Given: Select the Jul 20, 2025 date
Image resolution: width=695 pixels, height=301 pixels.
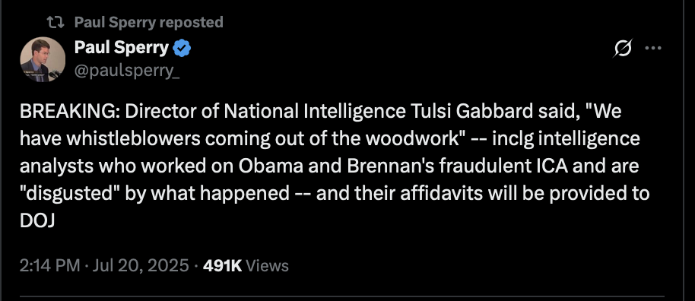Looking at the screenshot, I should click(139, 265).
